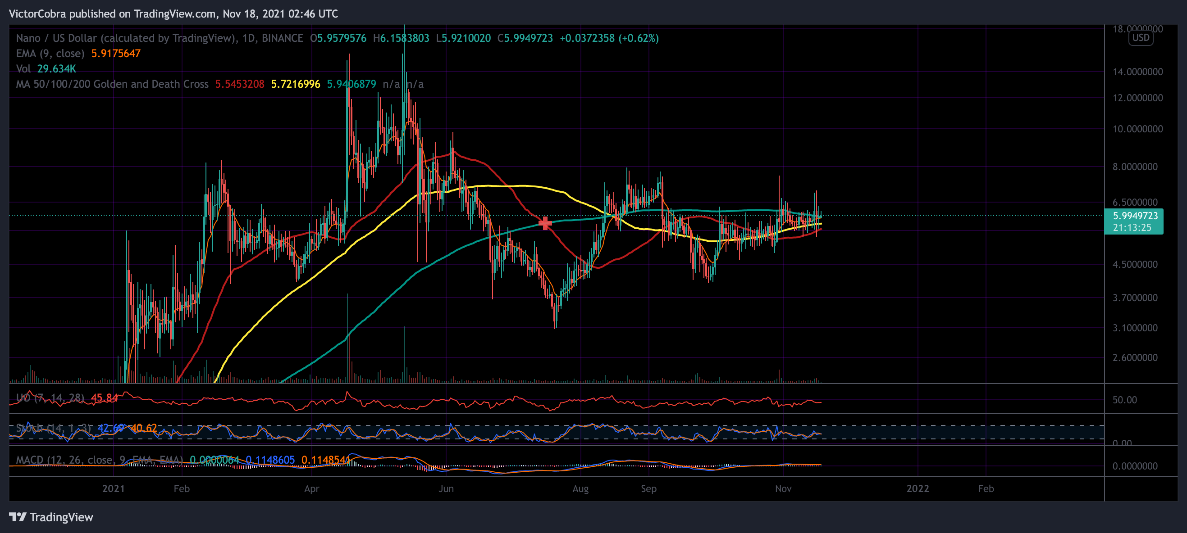1187x533 pixels.
Task: Click the volume value 29.634K
Action: pyautogui.click(x=56, y=68)
